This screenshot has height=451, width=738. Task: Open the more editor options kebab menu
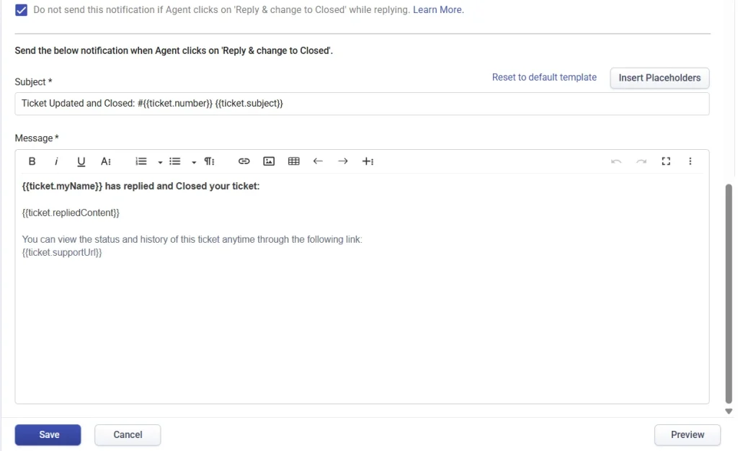[x=690, y=161]
